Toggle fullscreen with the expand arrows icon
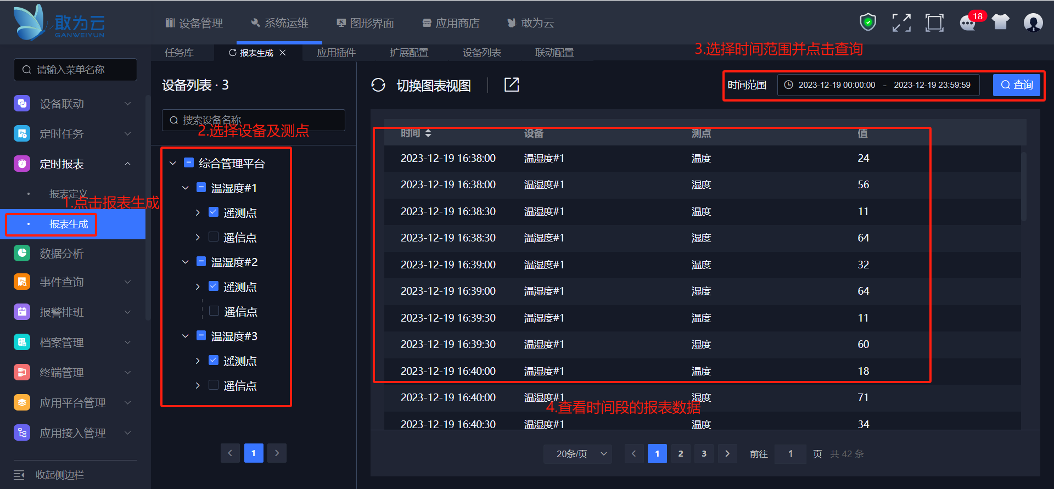1054x489 pixels. coord(901,23)
